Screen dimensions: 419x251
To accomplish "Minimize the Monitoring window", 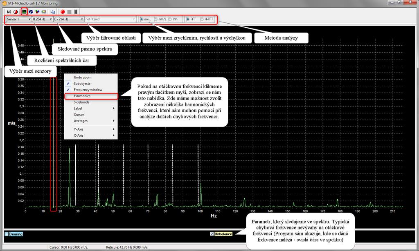I will pos(392,2).
